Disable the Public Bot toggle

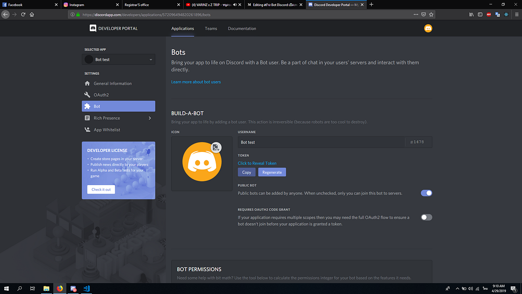(426, 193)
